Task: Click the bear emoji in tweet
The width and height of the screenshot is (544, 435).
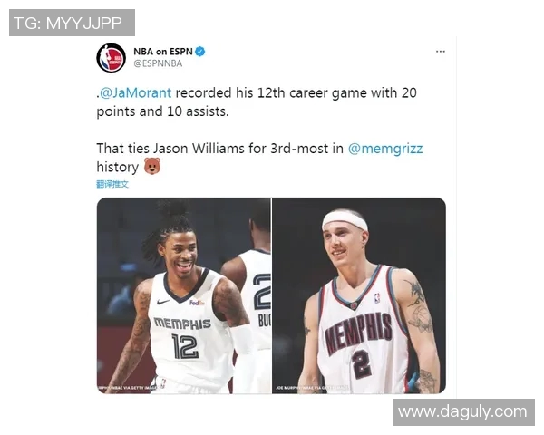Action: click(x=152, y=166)
